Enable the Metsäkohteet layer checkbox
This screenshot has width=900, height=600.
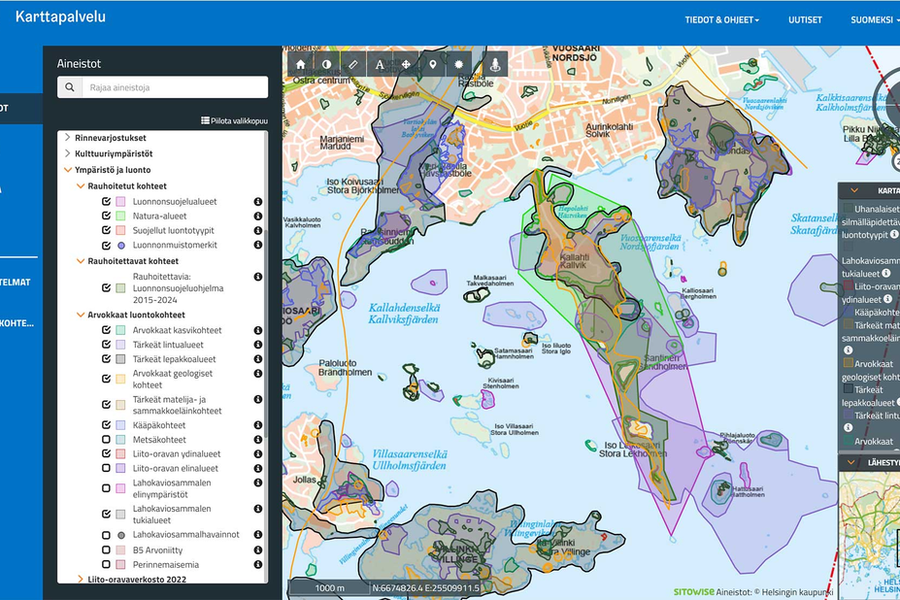pos(107,440)
